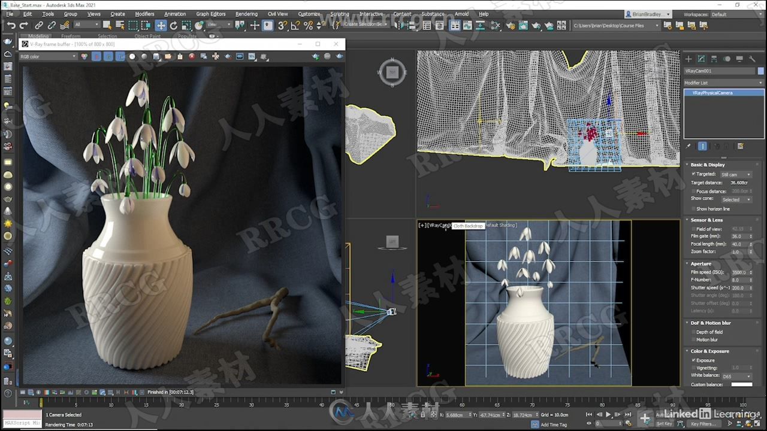Screen dimensions: 767x431
Task: Select the Select and Link tool
Action: 39,25
